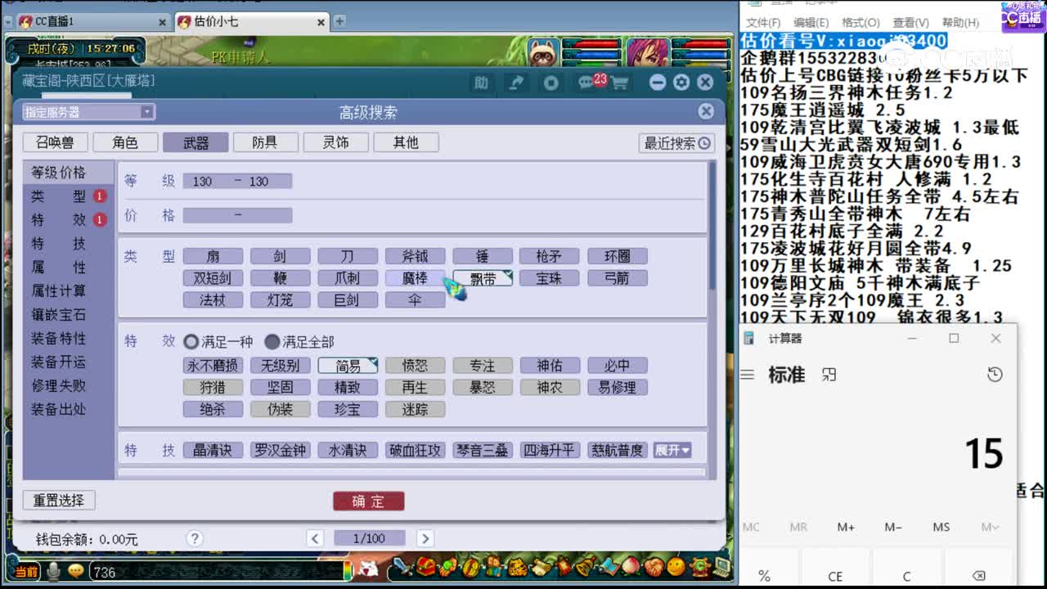The width and height of the screenshot is (1047, 589).
Task: Open the calculator hamburger navigation menu
Action: (x=747, y=375)
